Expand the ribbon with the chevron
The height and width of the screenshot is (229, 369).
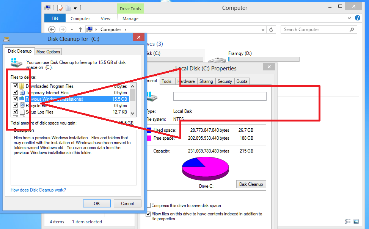[349, 18]
